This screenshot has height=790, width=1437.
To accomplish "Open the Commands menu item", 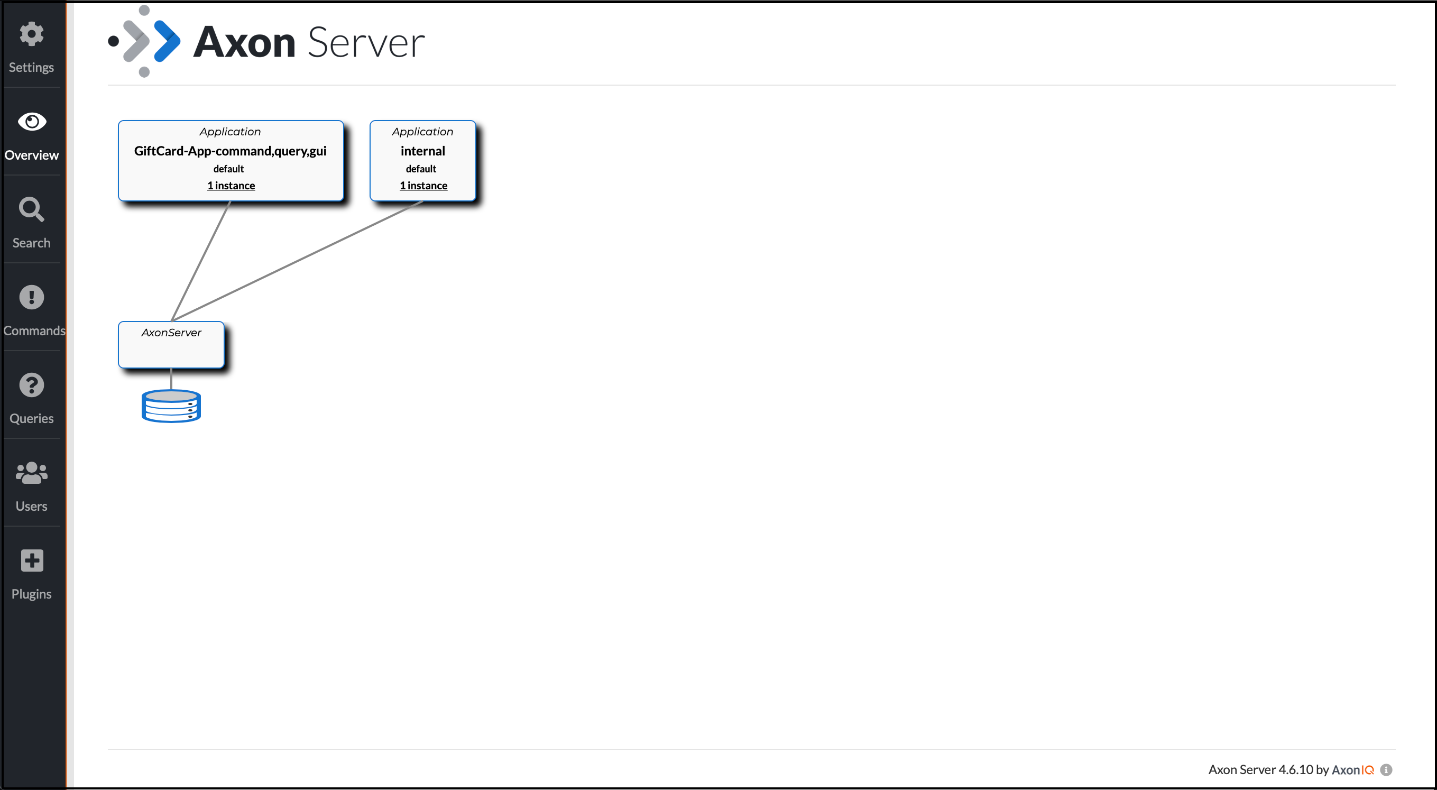I will (32, 309).
